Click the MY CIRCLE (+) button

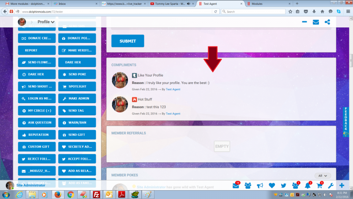[x=37, y=111]
